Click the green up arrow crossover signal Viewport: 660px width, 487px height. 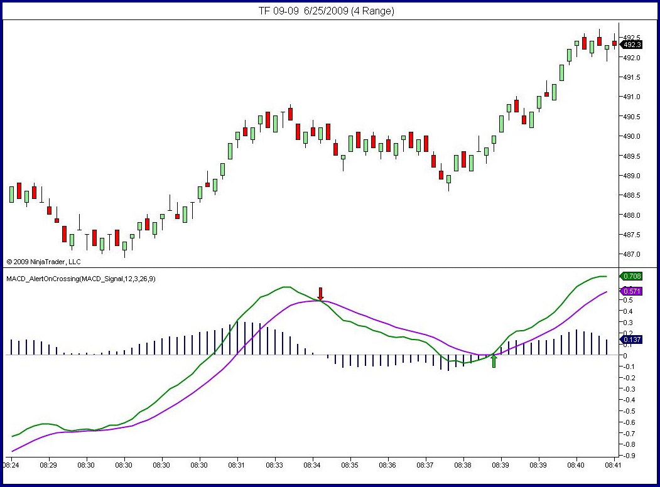point(494,360)
